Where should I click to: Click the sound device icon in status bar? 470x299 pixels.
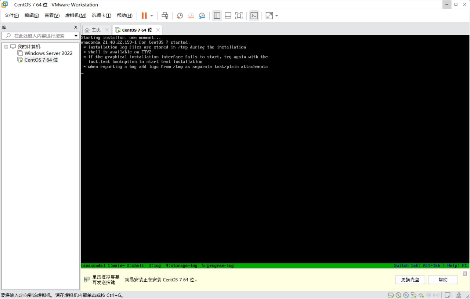(x=421, y=295)
